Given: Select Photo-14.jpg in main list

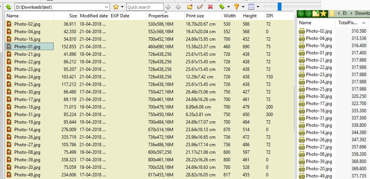Looking at the screenshot, I should coord(27,130).
